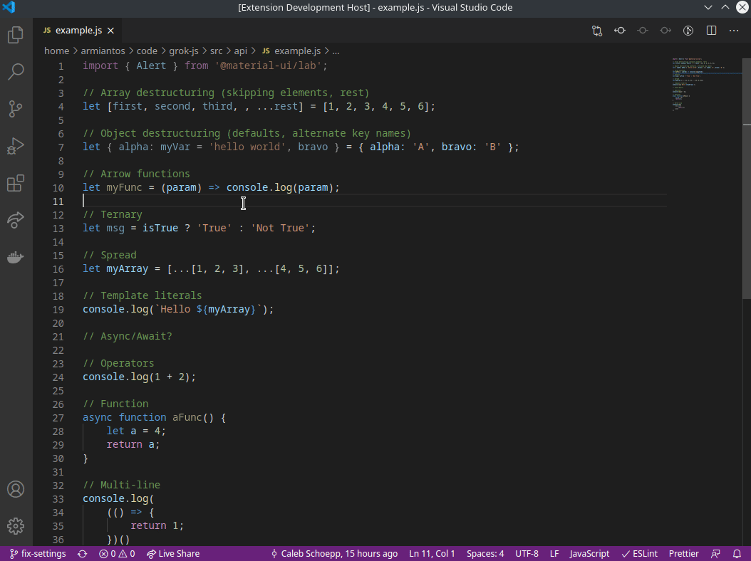
Task: Change end of line sequence LF
Action: 554,554
